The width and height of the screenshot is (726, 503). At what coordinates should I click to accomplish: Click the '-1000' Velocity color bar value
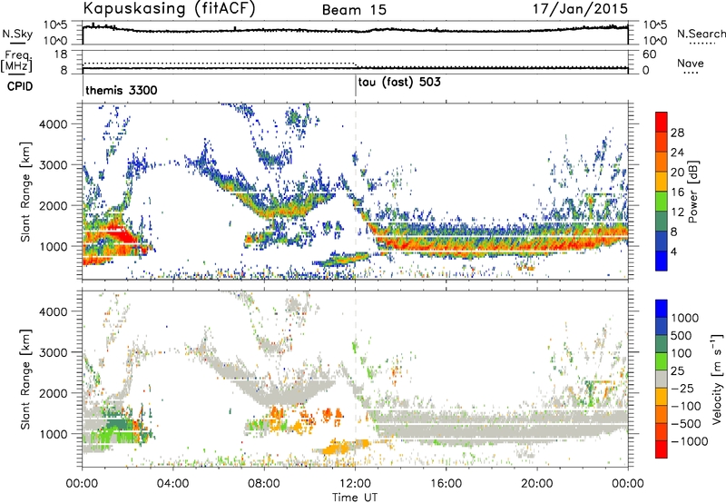[x=690, y=441]
